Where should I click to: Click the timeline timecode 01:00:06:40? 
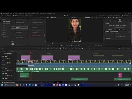pyautogui.click(x=8, y=54)
